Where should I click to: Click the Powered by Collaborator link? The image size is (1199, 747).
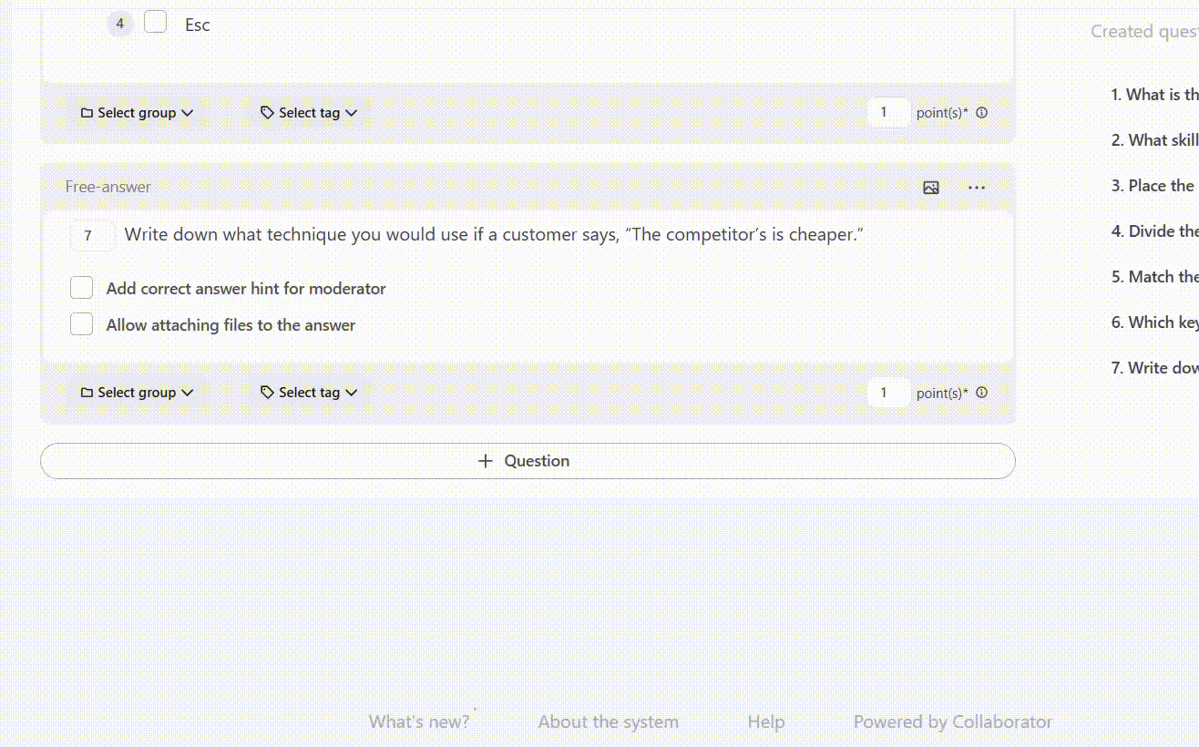click(x=952, y=722)
